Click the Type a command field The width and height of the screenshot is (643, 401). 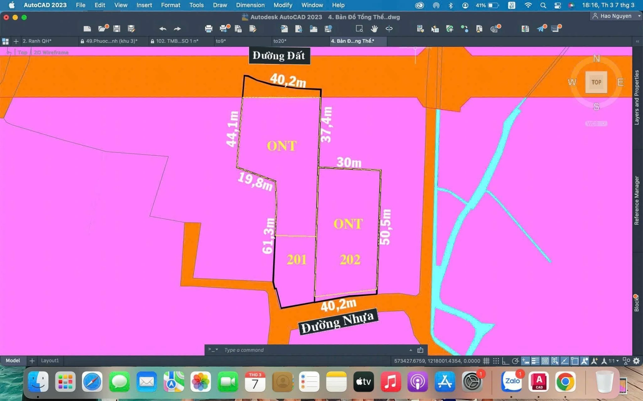click(x=315, y=350)
